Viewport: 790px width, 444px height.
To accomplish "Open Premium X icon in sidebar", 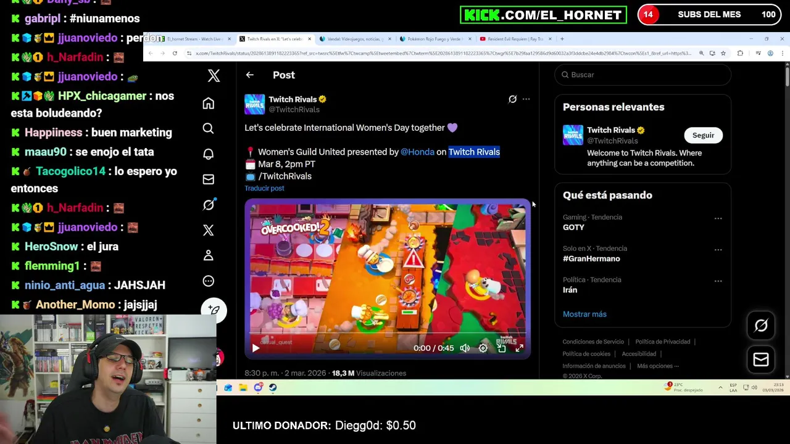I will [x=209, y=230].
